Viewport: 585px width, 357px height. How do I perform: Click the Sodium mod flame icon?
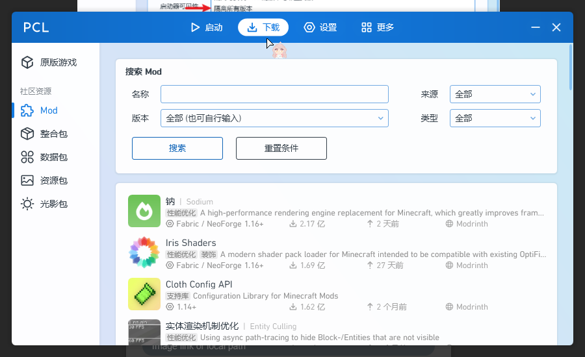coord(144,211)
